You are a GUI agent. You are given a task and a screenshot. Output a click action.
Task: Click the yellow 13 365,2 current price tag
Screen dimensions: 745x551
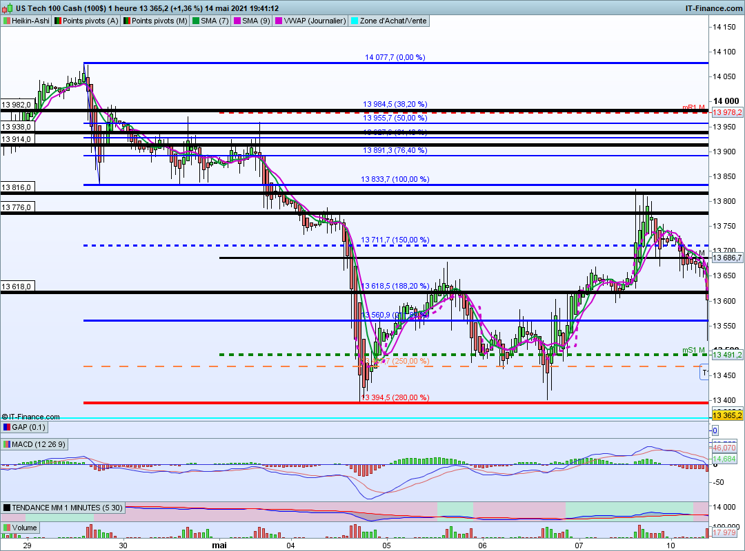(727, 415)
